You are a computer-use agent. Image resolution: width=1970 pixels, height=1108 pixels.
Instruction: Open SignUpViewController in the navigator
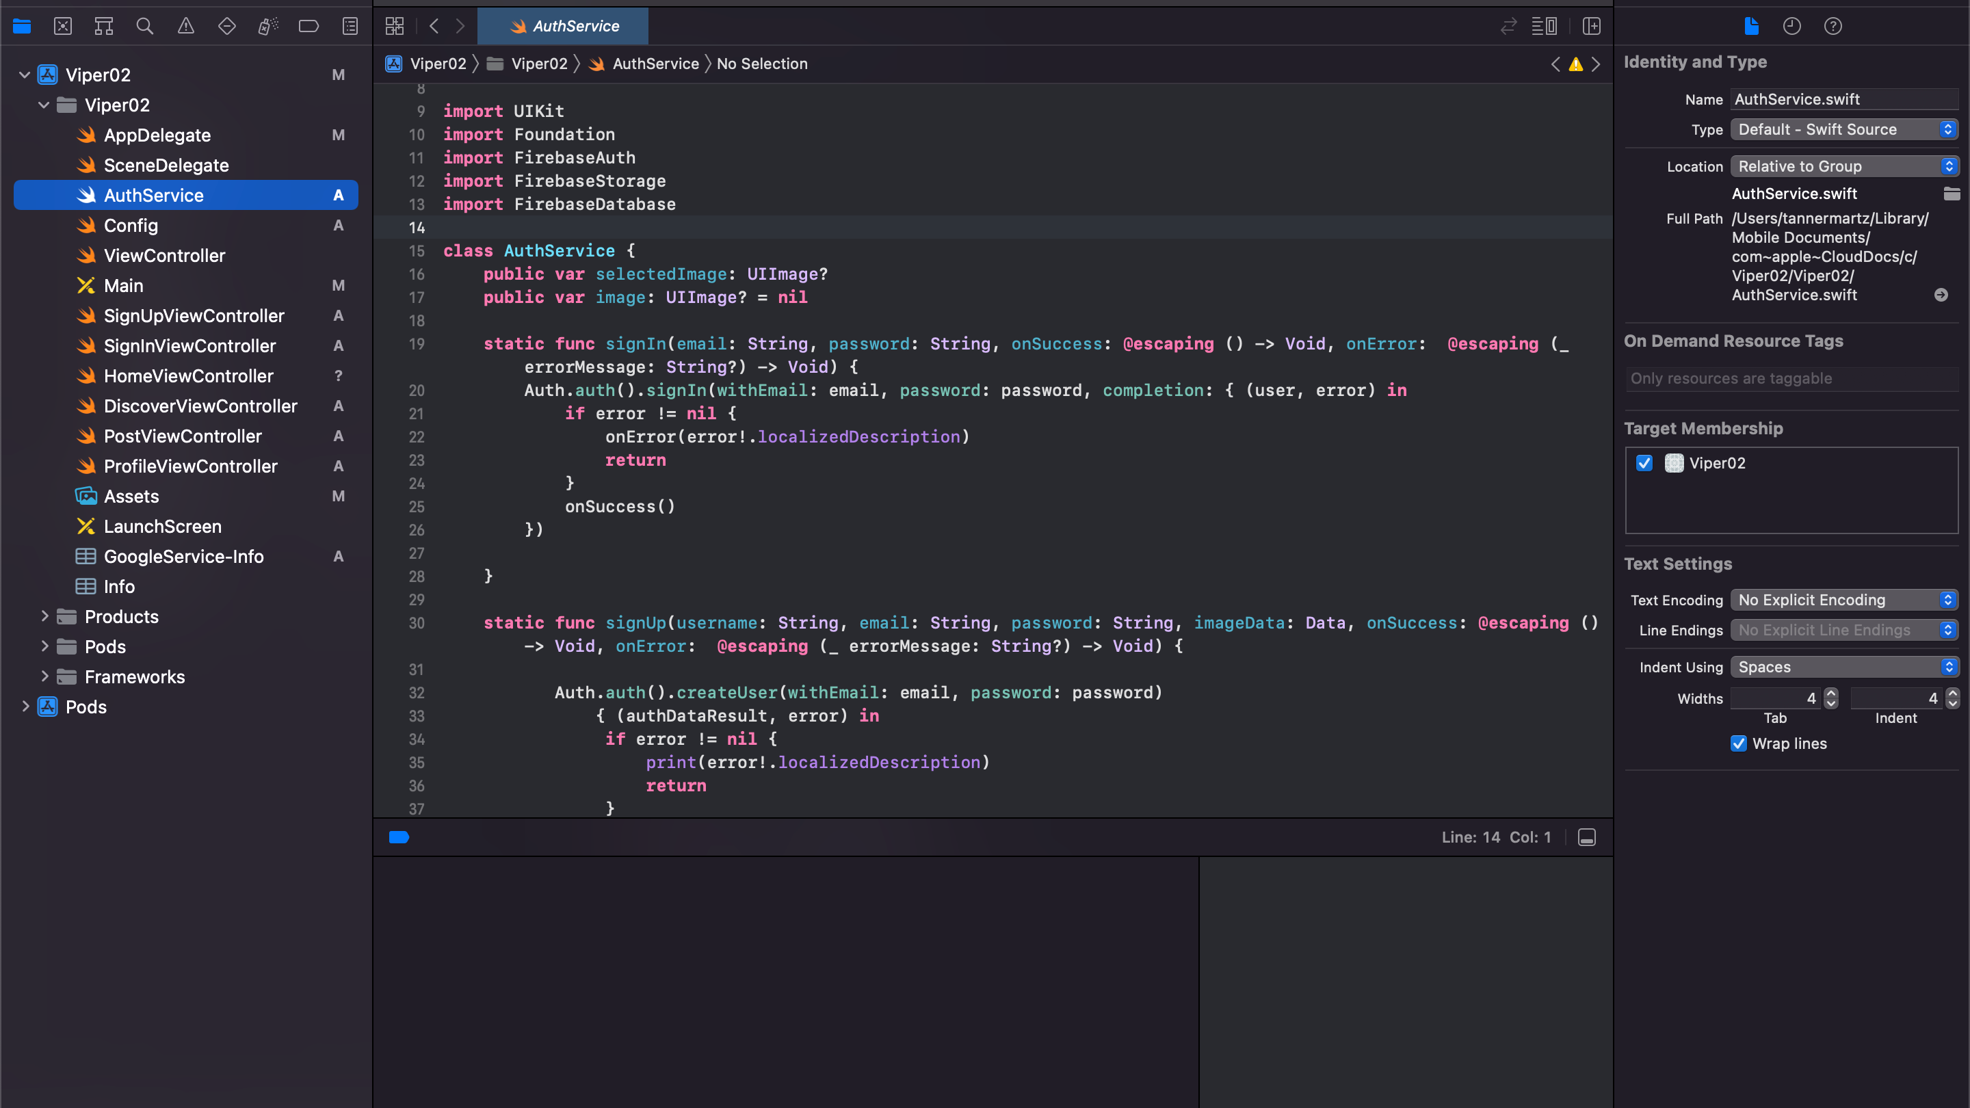[x=194, y=316]
